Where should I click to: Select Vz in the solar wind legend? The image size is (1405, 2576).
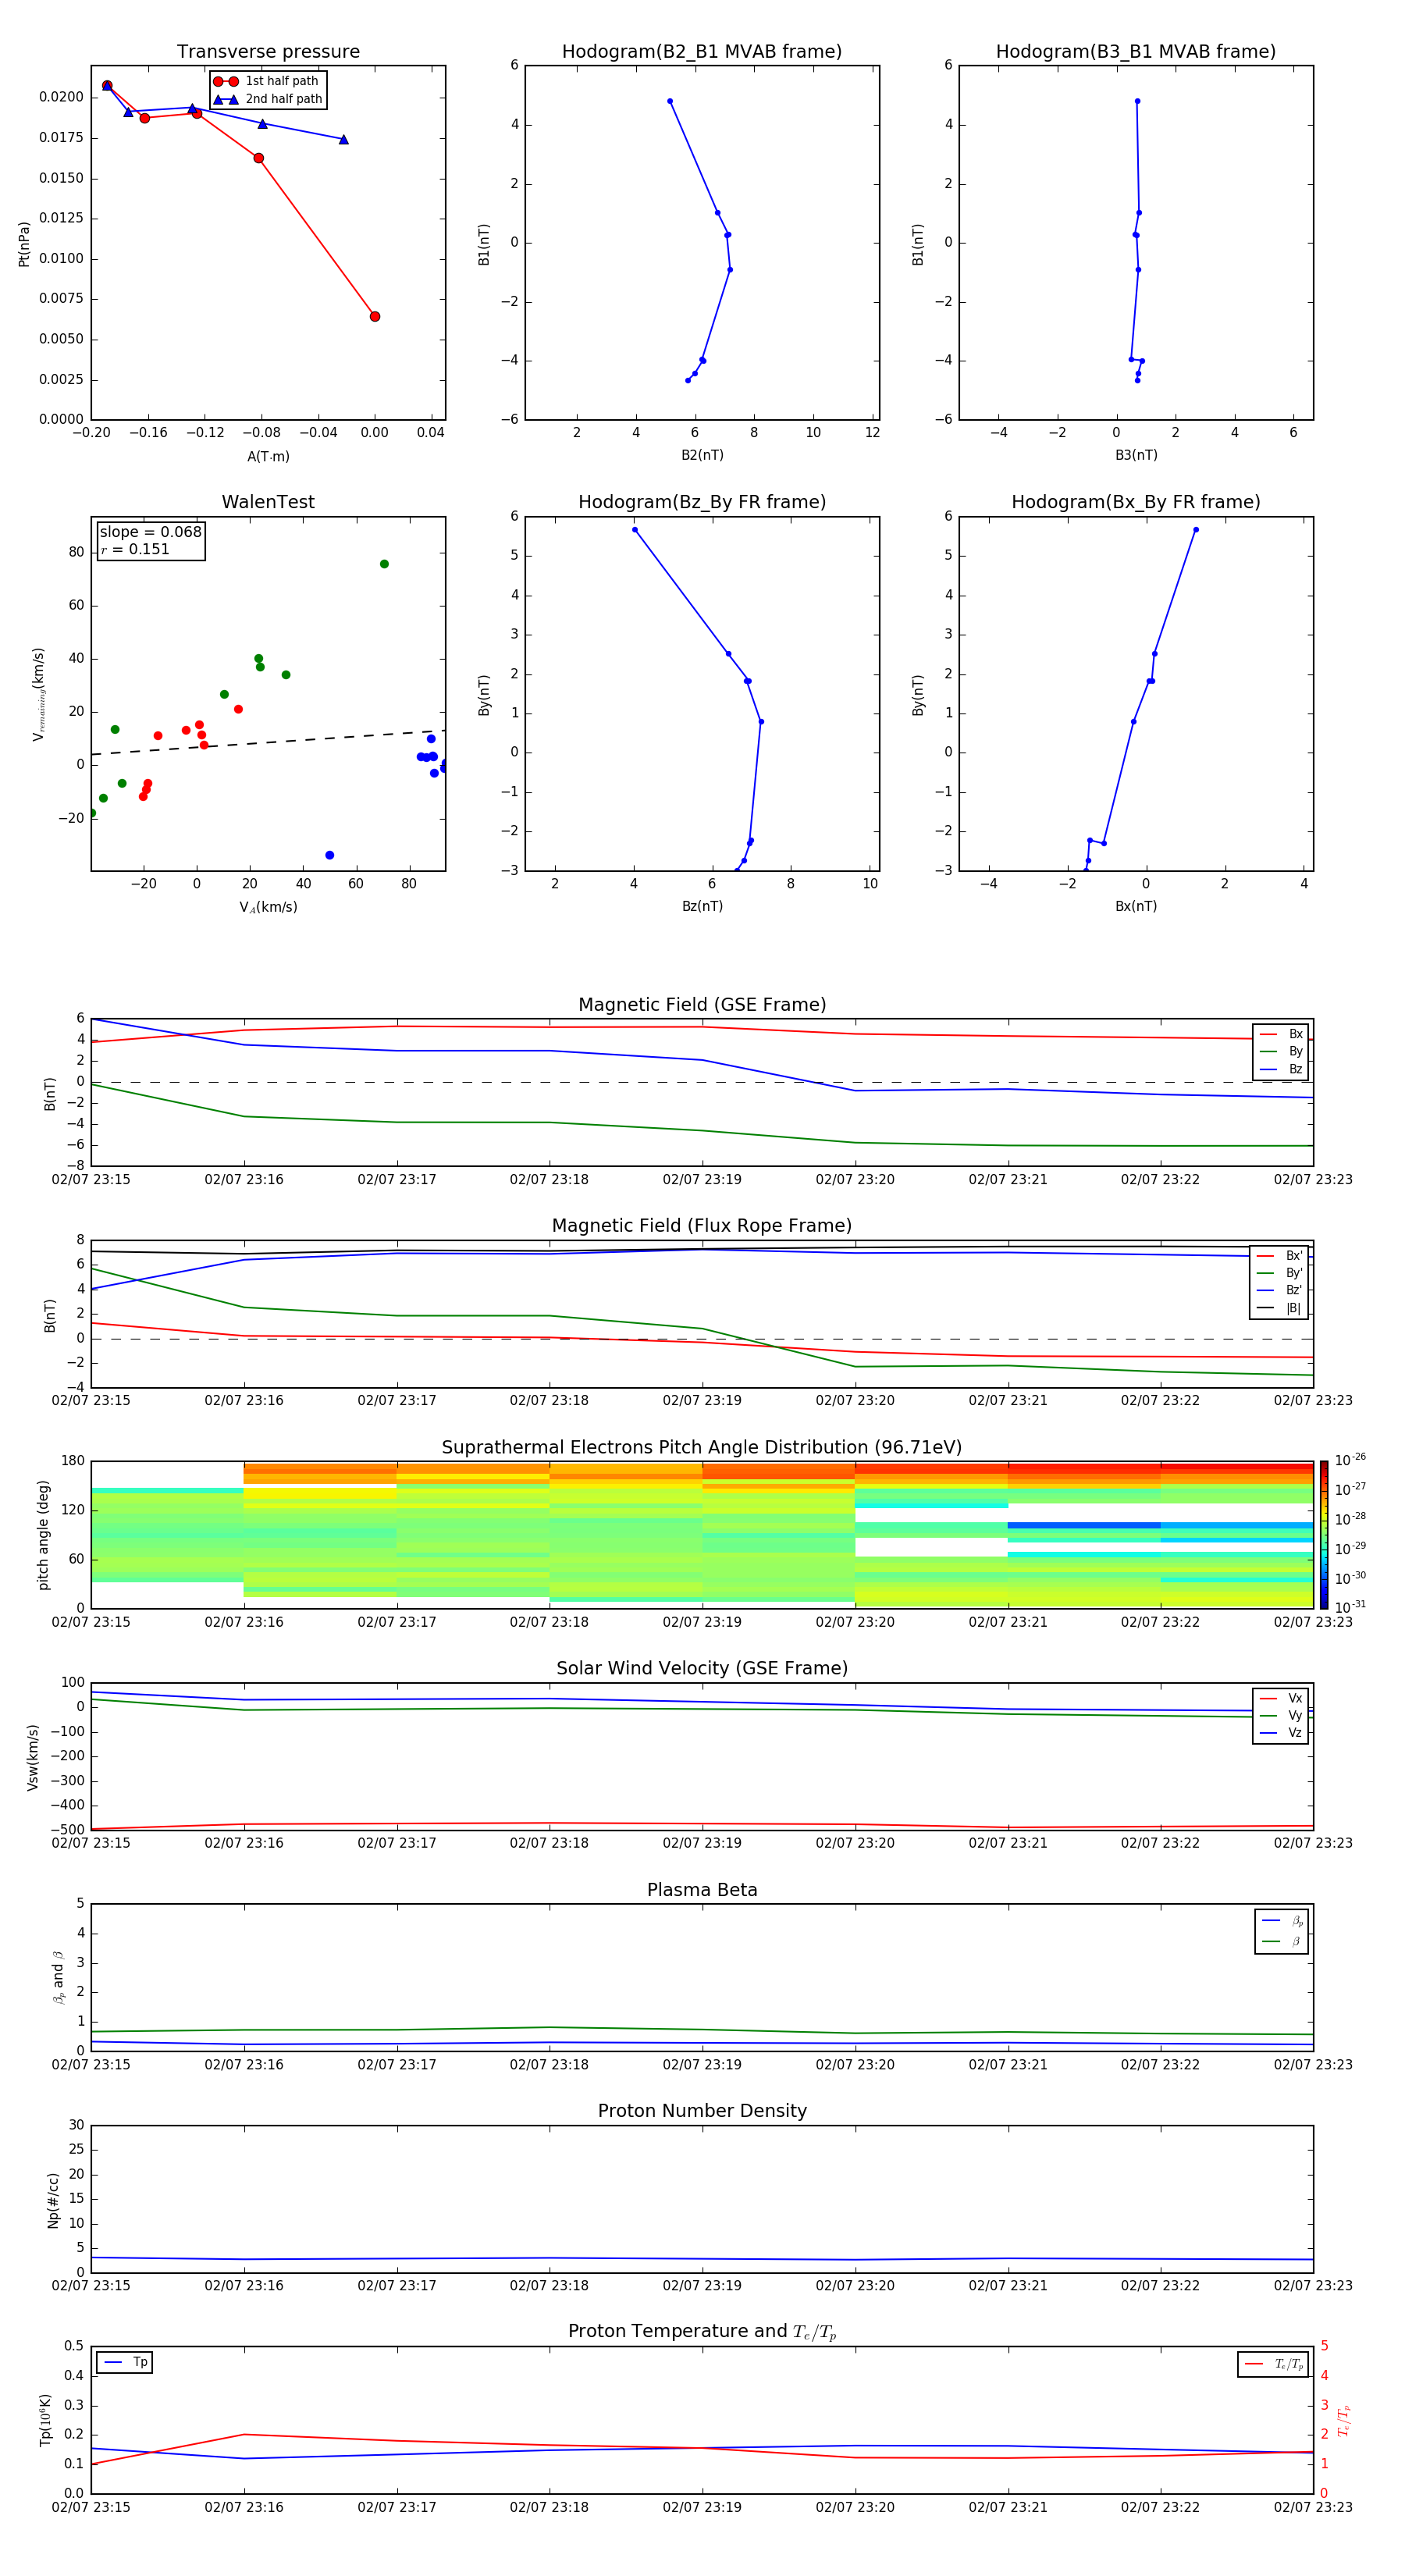(x=1281, y=1732)
